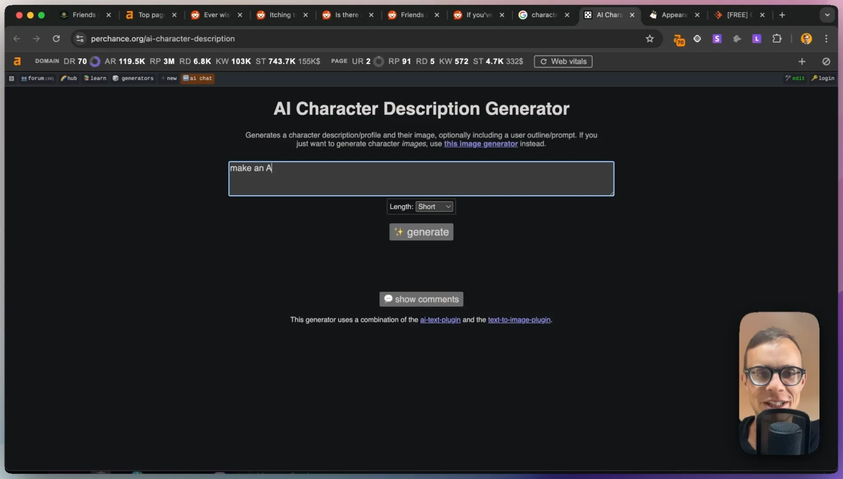843x479 pixels.
Task: Follow the 'this image generator' link
Action: 481,144
